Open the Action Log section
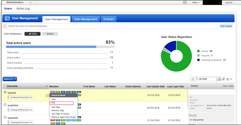The height and width of the screenshot is (125, 241). (23, 9)
